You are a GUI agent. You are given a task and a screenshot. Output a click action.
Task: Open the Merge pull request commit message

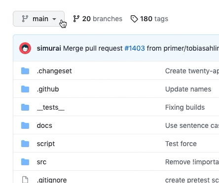pos(93,48)
